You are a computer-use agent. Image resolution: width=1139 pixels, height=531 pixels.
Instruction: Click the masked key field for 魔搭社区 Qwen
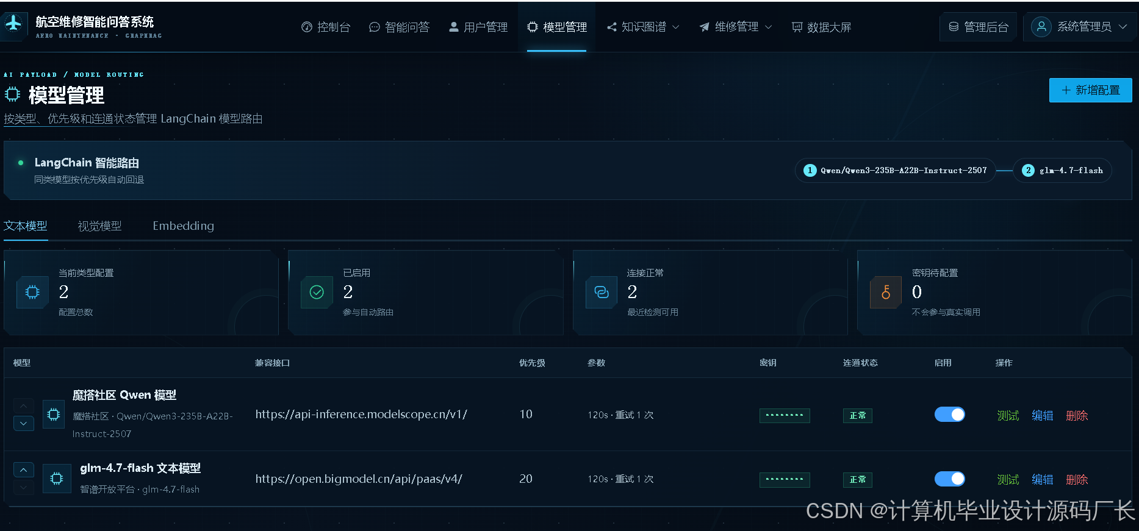click(785, 416)
